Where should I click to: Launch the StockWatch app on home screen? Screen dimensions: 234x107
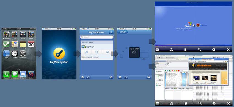click(6, 44)
